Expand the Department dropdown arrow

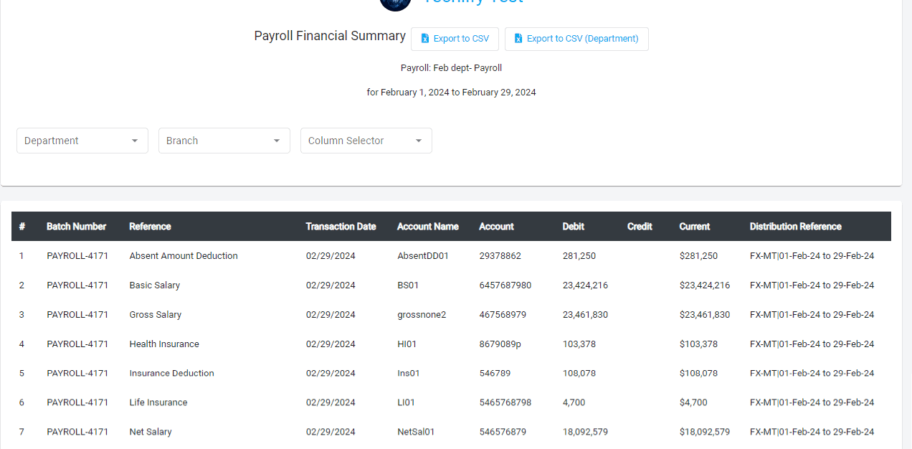coord(136,141)
